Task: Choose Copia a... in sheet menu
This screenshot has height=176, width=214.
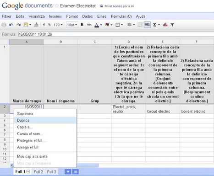Action: pos(45,127)
